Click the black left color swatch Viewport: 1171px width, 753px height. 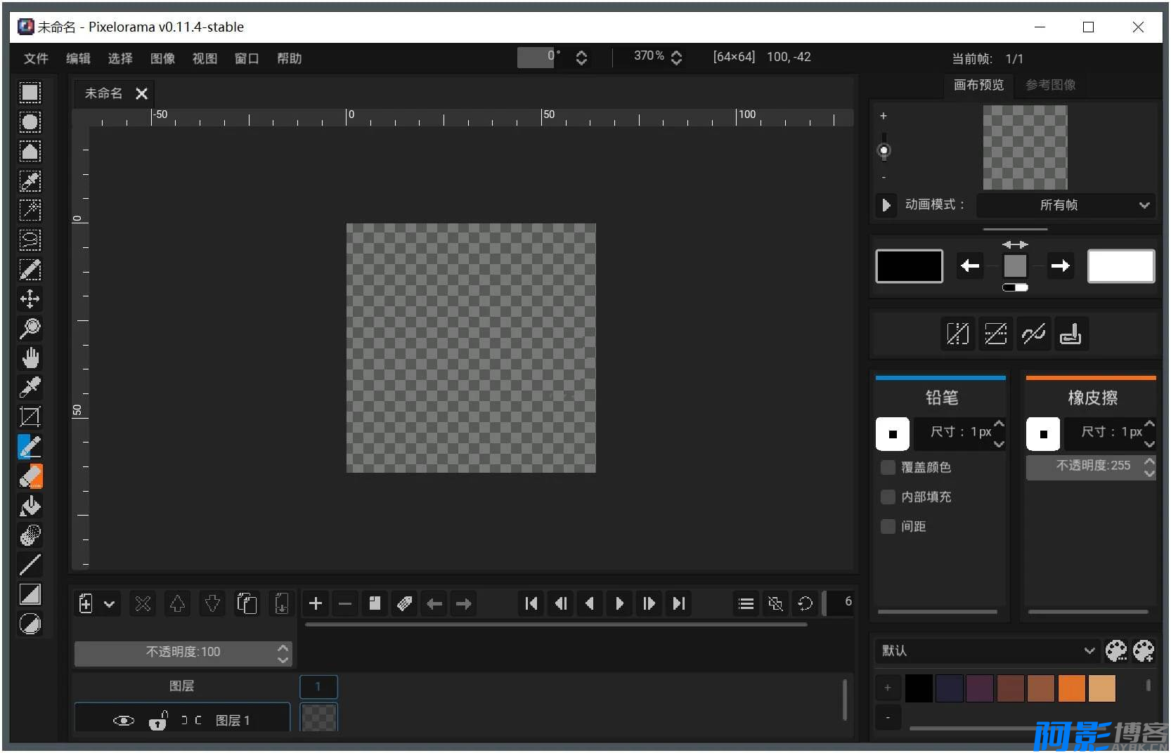[x=909, y=266]
